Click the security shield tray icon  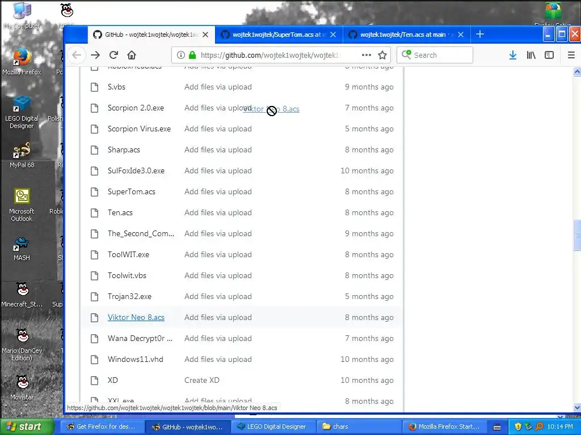518,427
